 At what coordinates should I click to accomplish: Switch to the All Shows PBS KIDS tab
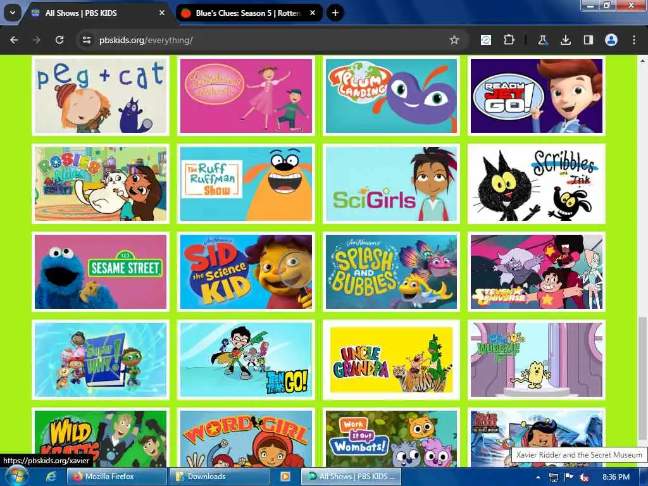click(x=98, y=13)
